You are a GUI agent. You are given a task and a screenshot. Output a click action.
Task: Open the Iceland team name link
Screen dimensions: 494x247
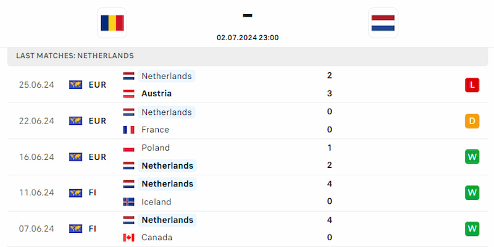(156, 202)
